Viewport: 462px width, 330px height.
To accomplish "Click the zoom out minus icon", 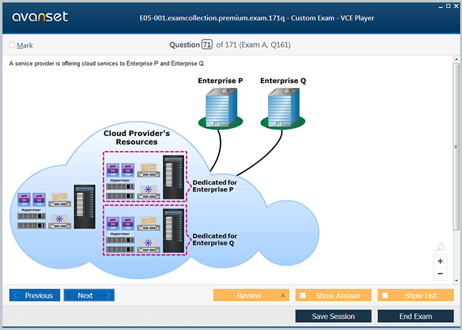I will (x=440, y=274).
